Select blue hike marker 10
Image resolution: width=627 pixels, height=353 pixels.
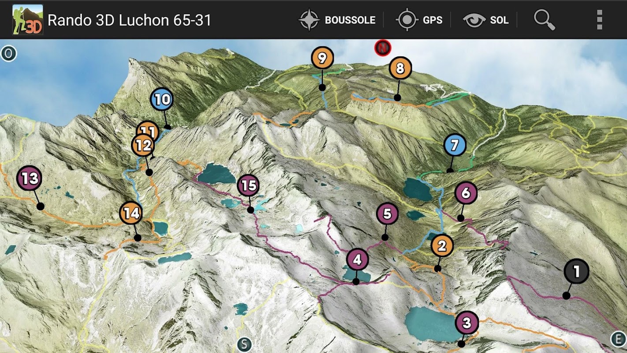pos(162,99)
